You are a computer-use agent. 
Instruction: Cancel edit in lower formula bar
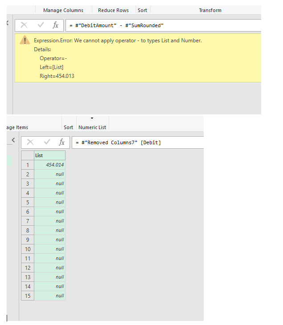point(30,142)
